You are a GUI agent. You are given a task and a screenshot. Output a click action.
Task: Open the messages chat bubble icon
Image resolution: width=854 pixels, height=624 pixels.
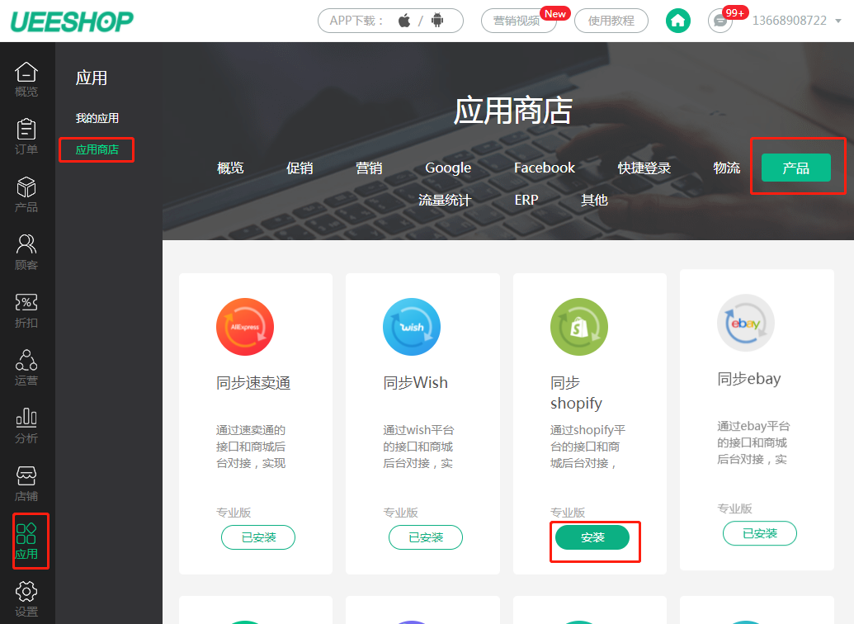pyautogui.click(x=720, y=21)
